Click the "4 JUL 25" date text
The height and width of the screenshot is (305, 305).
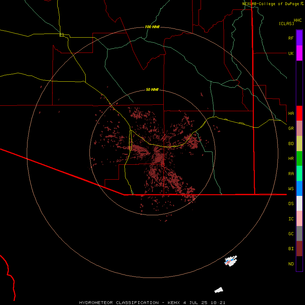(x=195, y=303)
